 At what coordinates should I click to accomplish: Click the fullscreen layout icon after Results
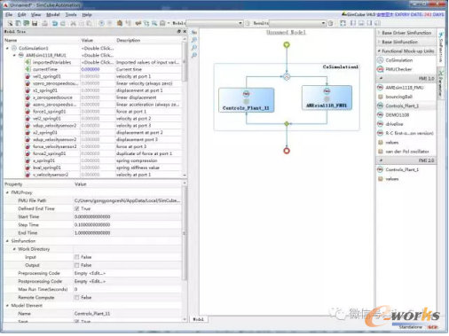point(343,23)
